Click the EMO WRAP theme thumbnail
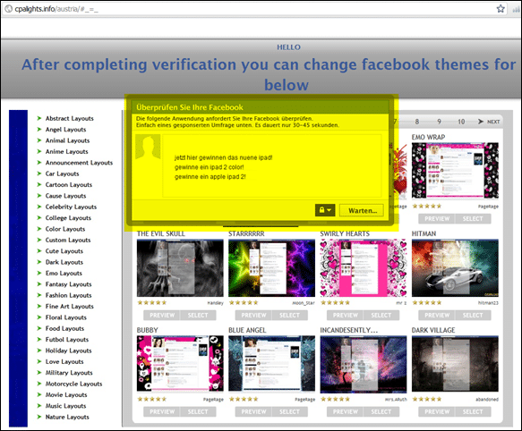Image resolution: width=522 pixels, height=431 pixels. pos(455,171)
